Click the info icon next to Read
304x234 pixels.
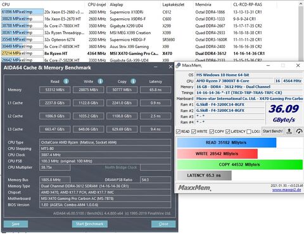pyautogui.click(x=66, y=81)
